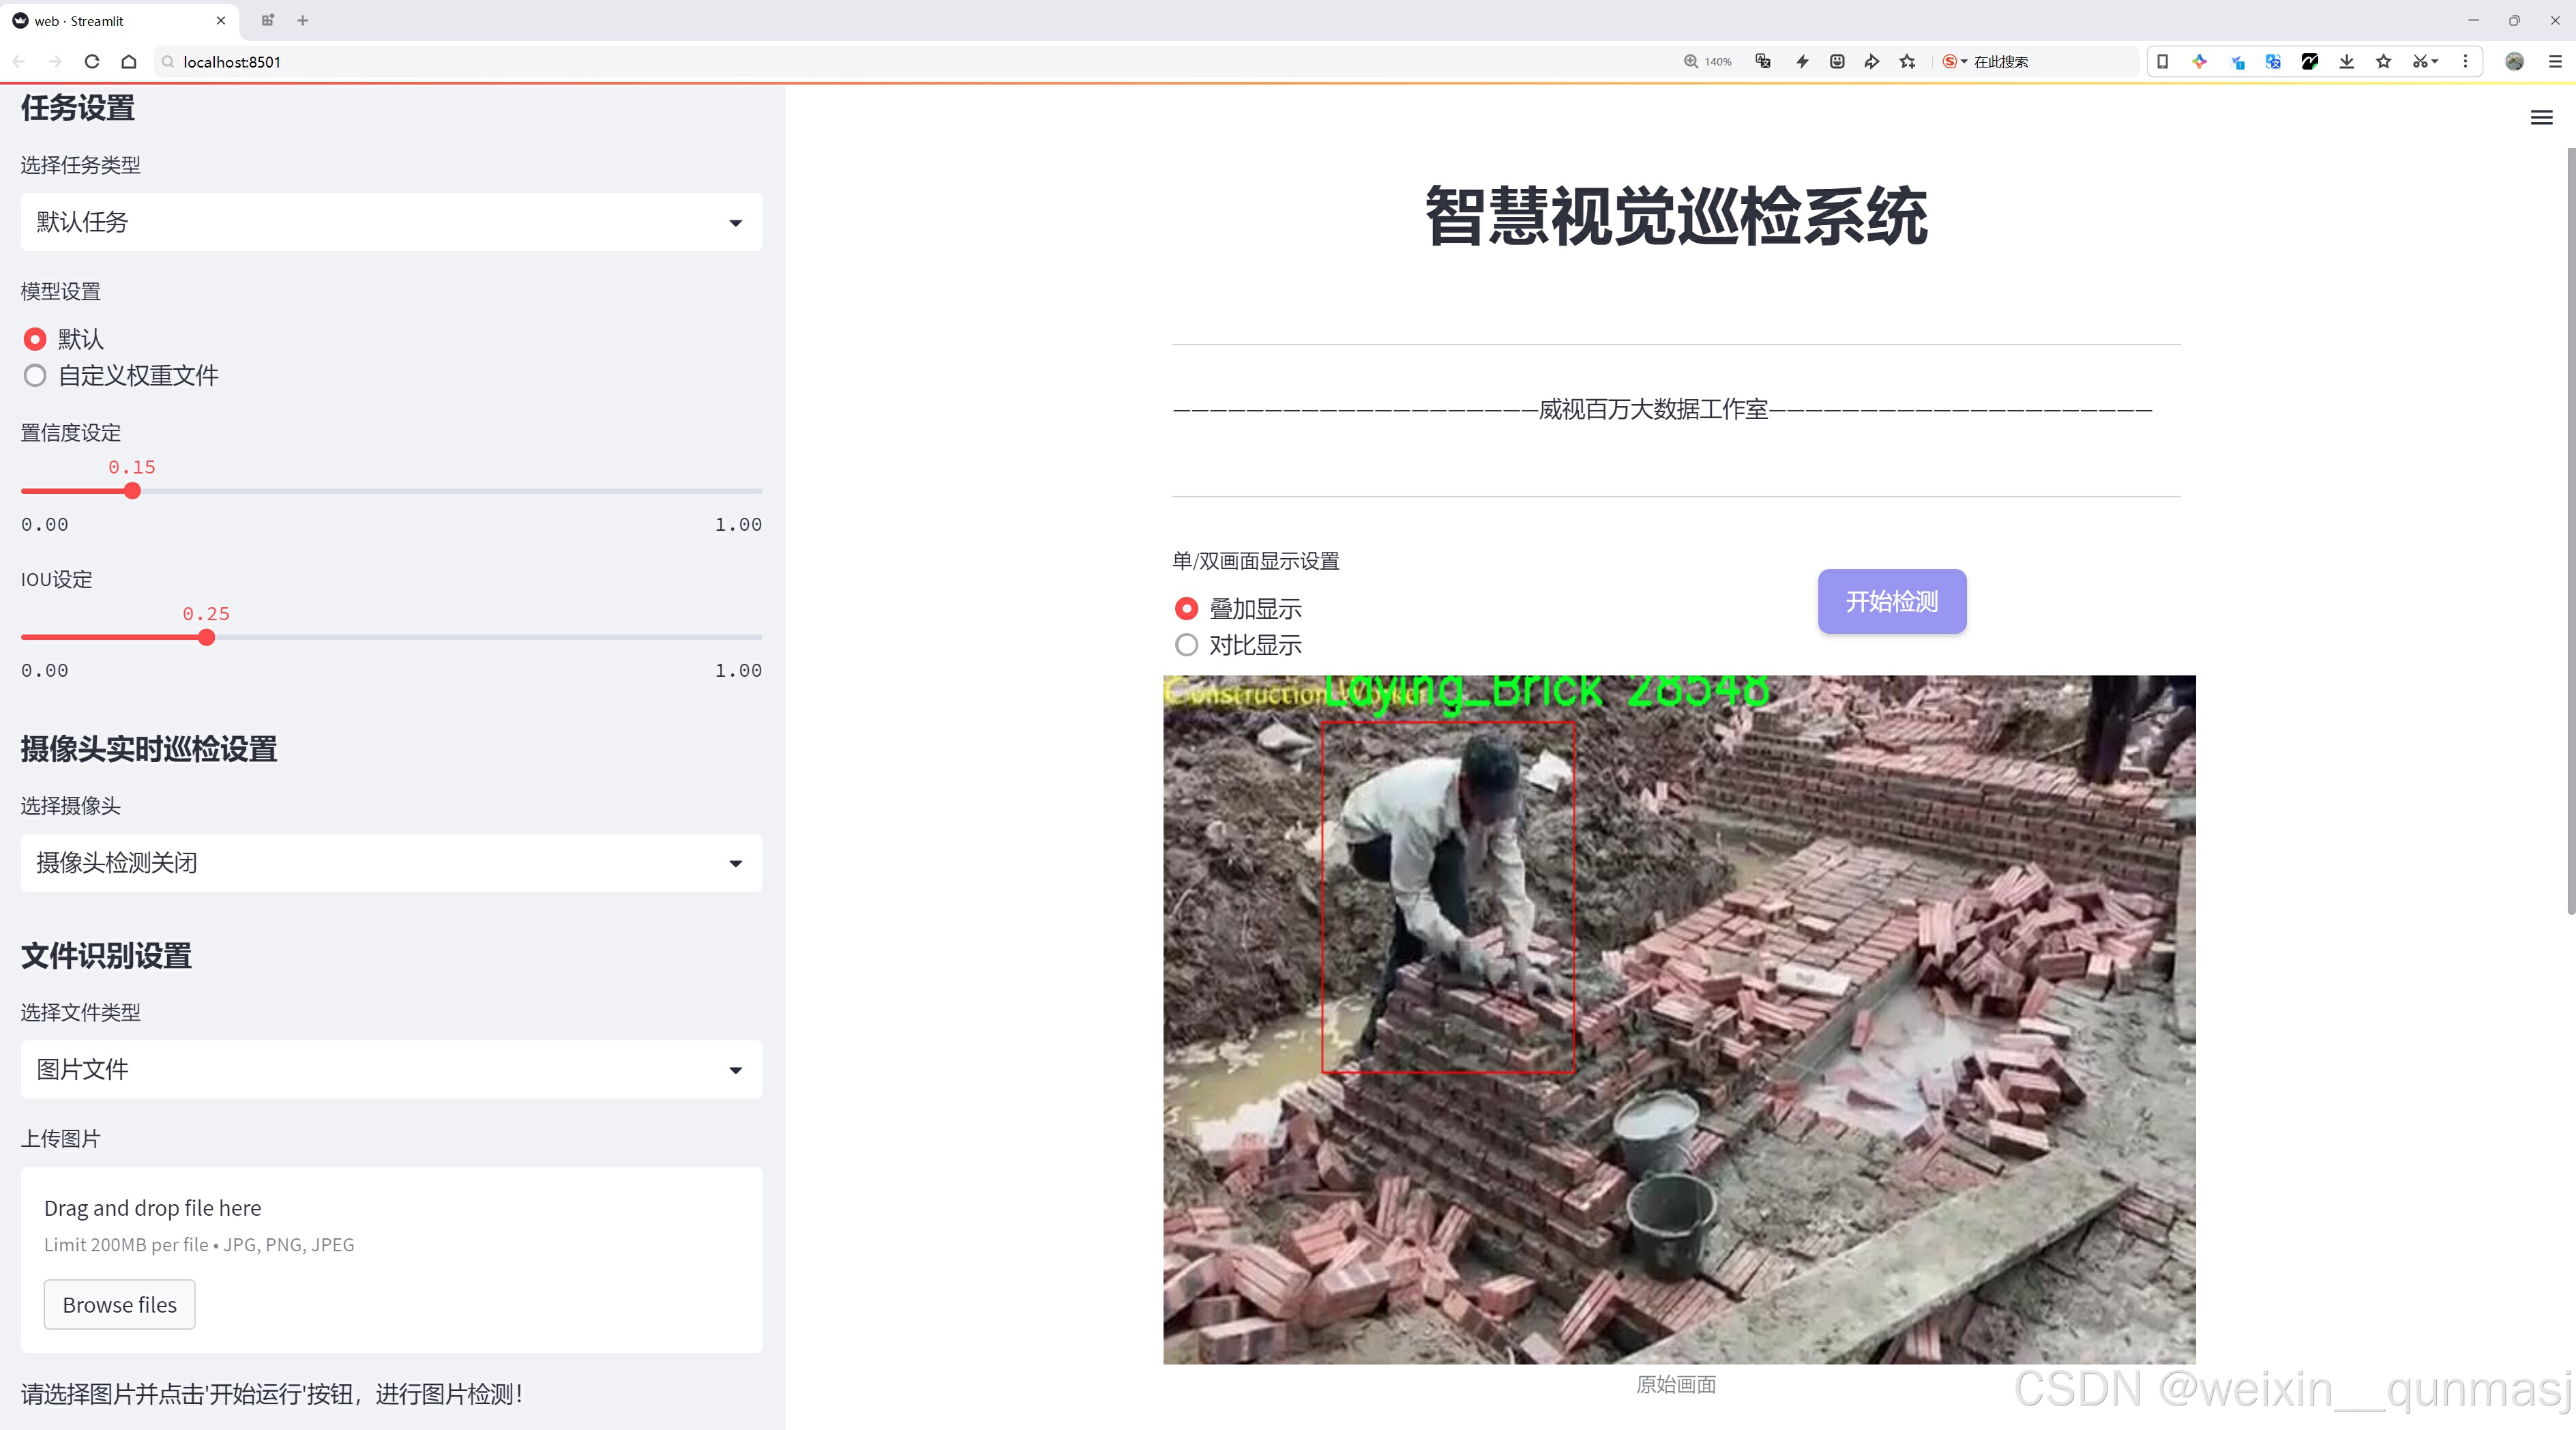Select the 默认 model radio option

click(x=36, y=340)
